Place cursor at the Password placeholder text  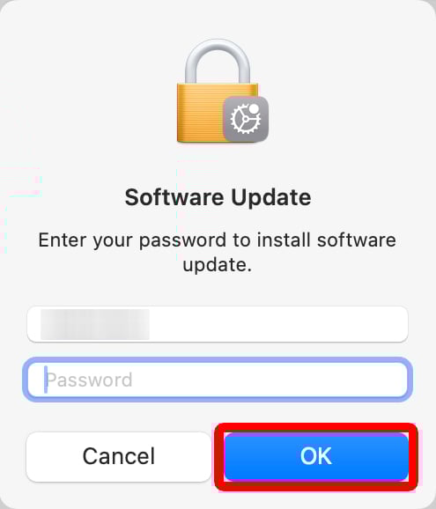click(x=89, y=380)
